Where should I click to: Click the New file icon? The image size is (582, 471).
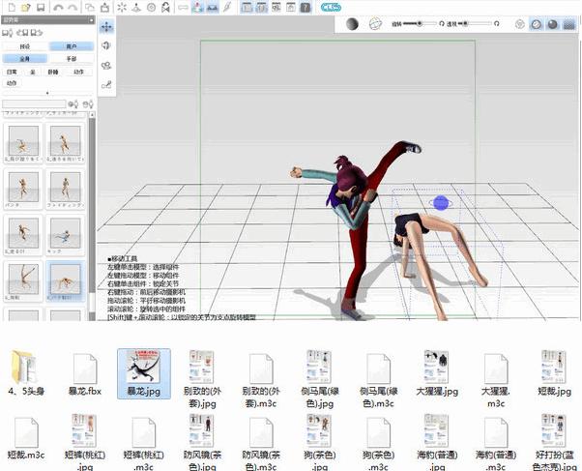pos(12,7)
